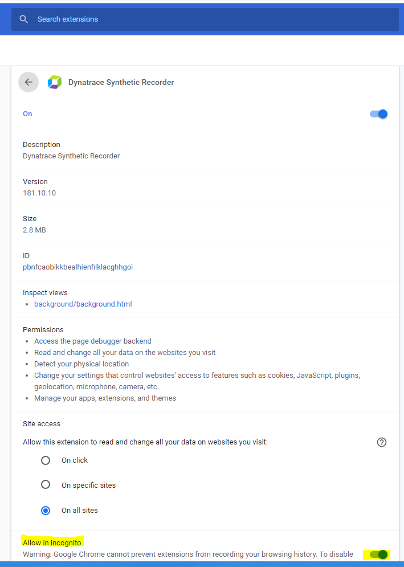
Task: Click the version number 181.10.10
Action: pos(39,193)
